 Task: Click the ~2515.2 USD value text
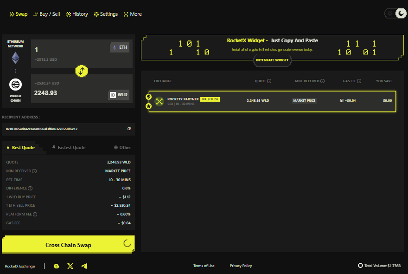tap(45, 60)
